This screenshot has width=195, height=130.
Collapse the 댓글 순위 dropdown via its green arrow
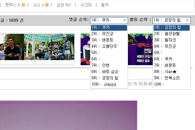[125, 21]
